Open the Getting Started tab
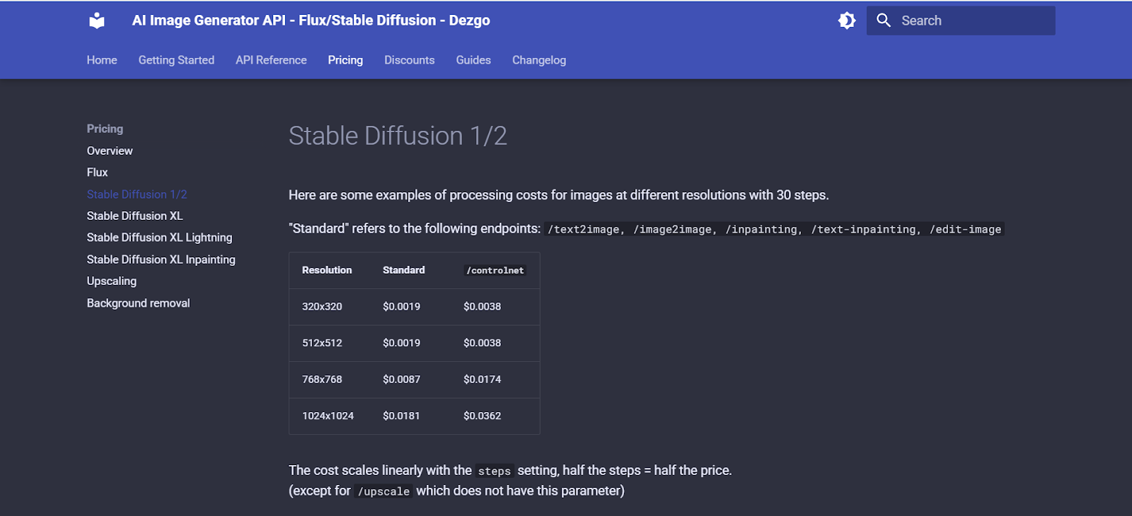The height and width of the screenshot is (516, 1132). pos(176,60)
